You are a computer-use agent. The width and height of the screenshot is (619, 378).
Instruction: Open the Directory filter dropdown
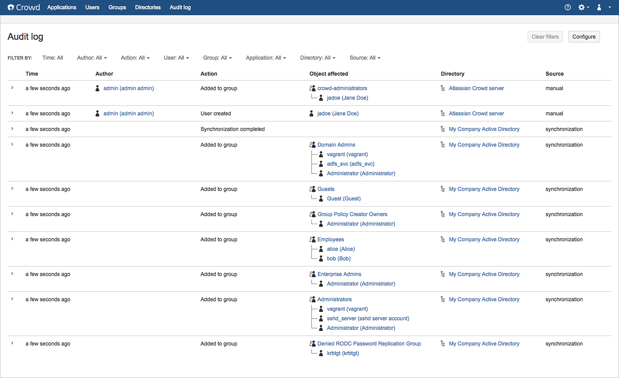click(x=317, y=58)
